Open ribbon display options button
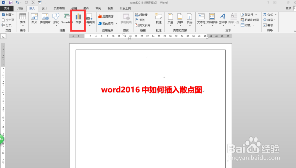This screenshot has height=168, width=296. tap(275, 3)
